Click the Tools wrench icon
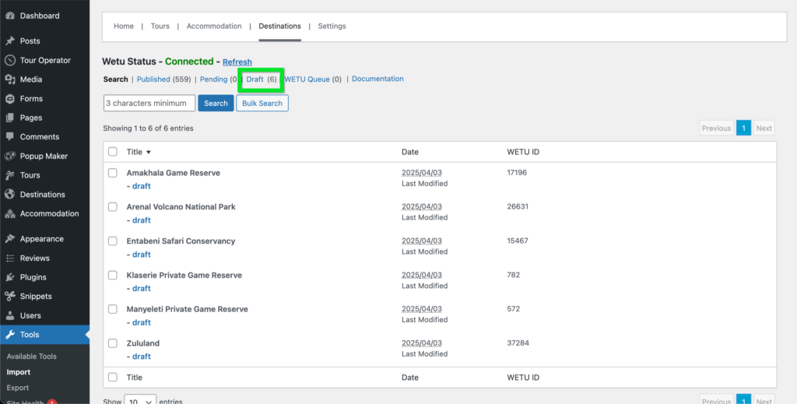 [x=9, y=335]
